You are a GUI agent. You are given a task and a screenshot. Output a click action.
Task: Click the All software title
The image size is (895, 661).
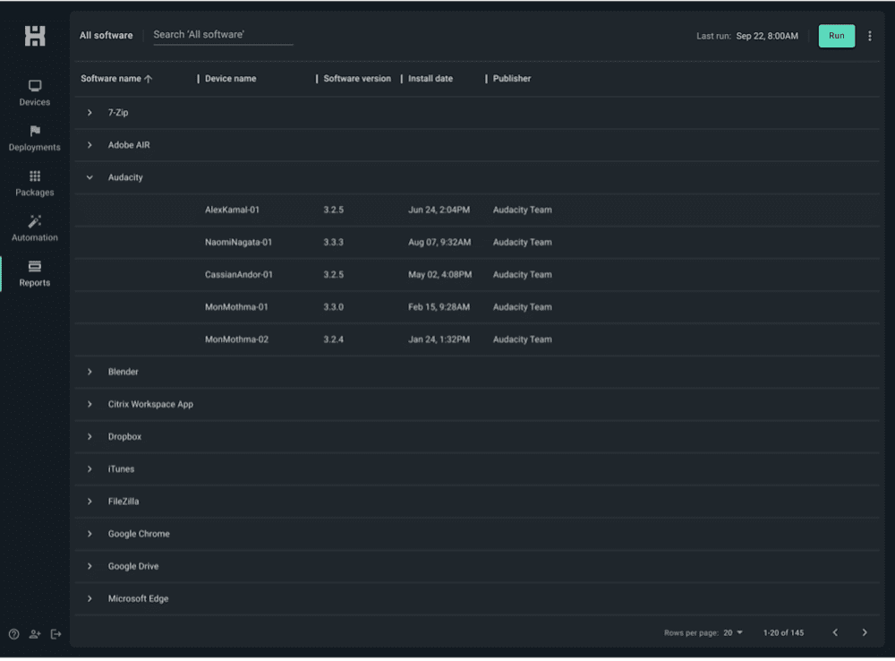point(107,36)
